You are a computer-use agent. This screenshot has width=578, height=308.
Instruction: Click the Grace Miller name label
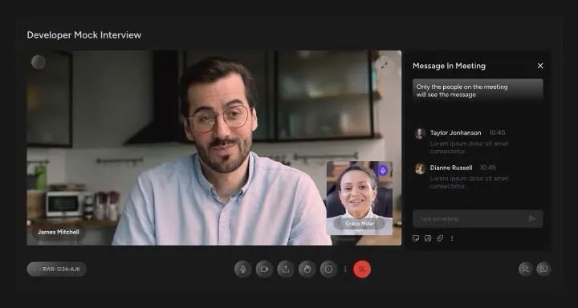click(x=360, y=224)
